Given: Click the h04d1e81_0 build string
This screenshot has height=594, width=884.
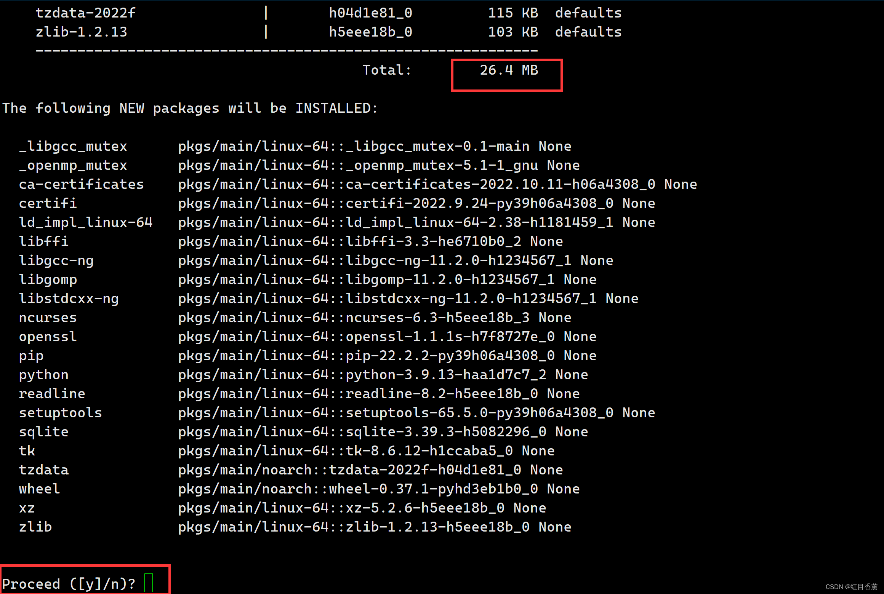Looking at the screenshot, I should tap(370, 13).
